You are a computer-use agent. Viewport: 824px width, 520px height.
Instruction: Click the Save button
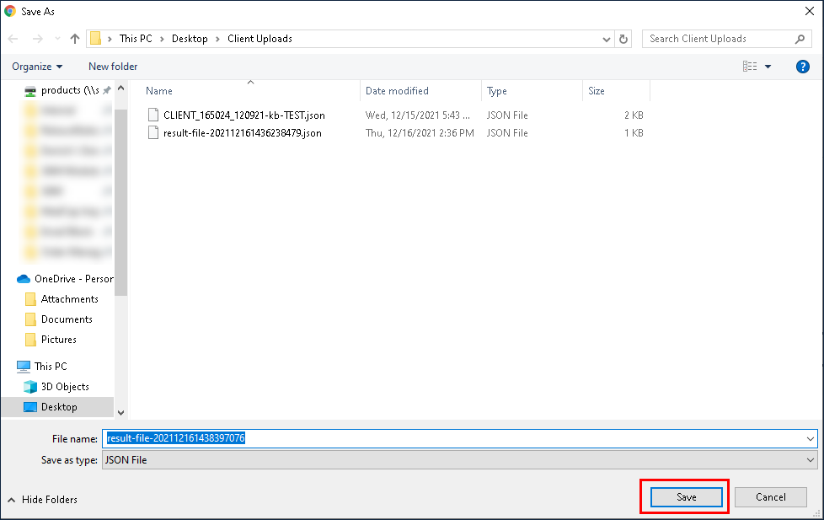pyautogui.click(x=687, y=497)
